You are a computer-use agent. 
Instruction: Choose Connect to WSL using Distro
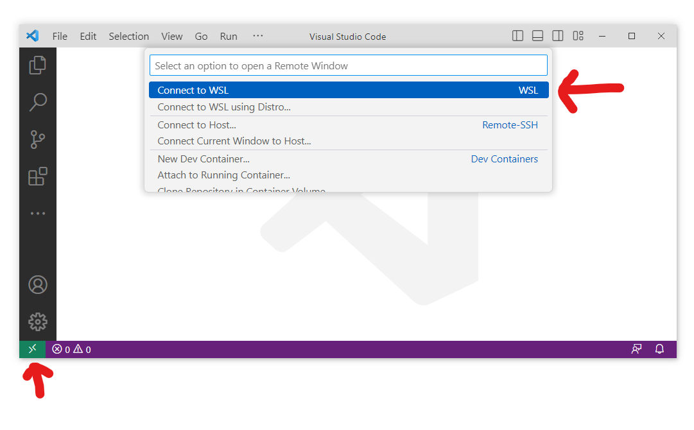coord(349,107)
